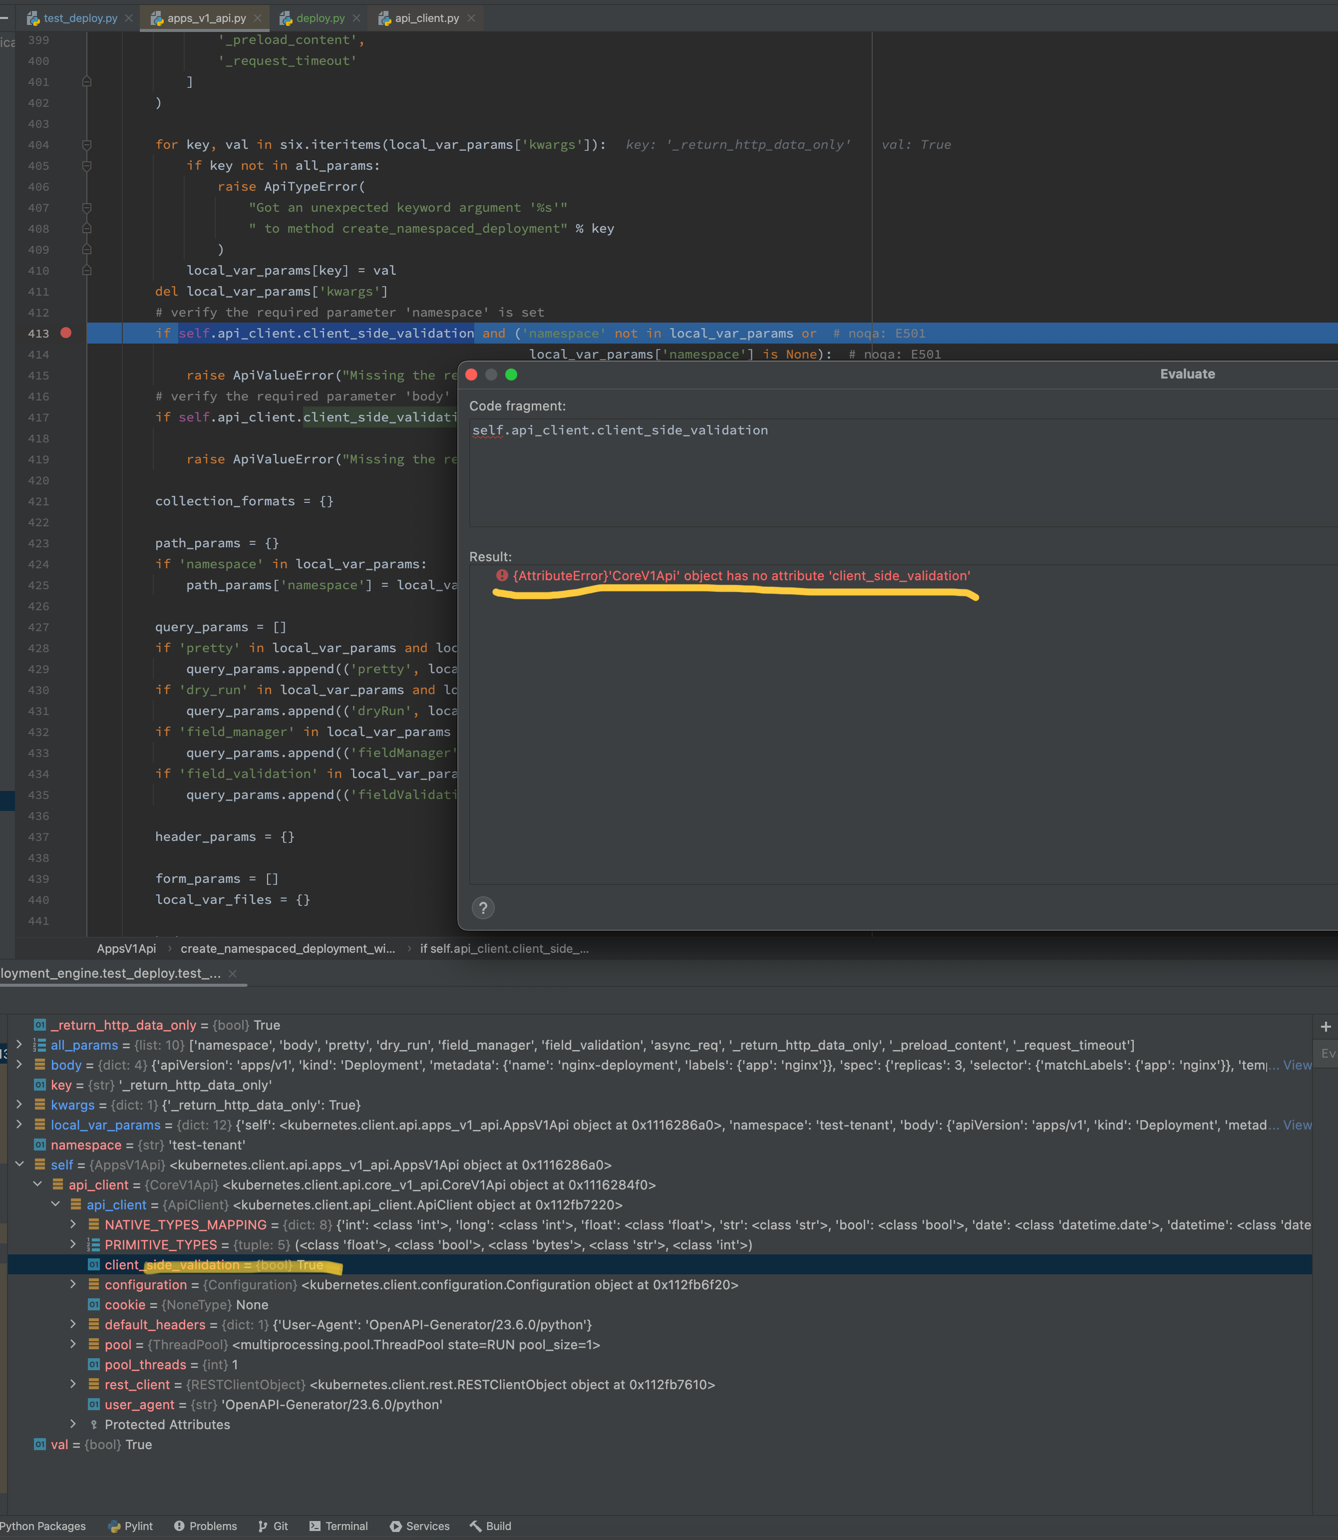Click the AttributeError error icon in Result

pyautogui.click(x=502, y=575)
